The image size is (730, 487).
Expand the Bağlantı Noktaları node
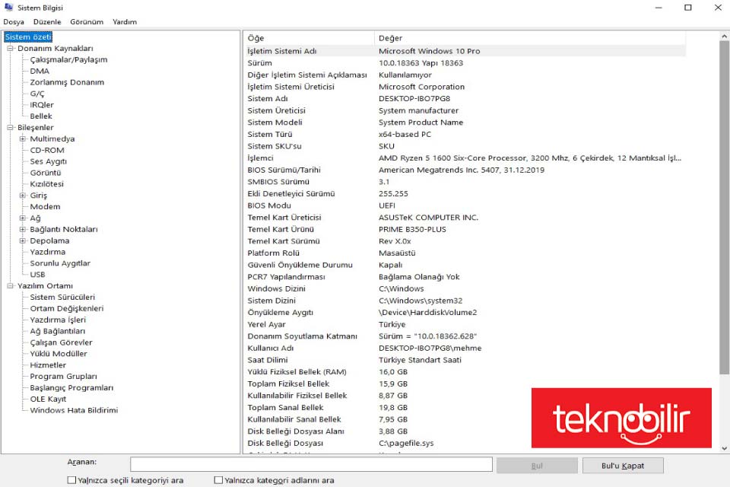tap(22, 229)
